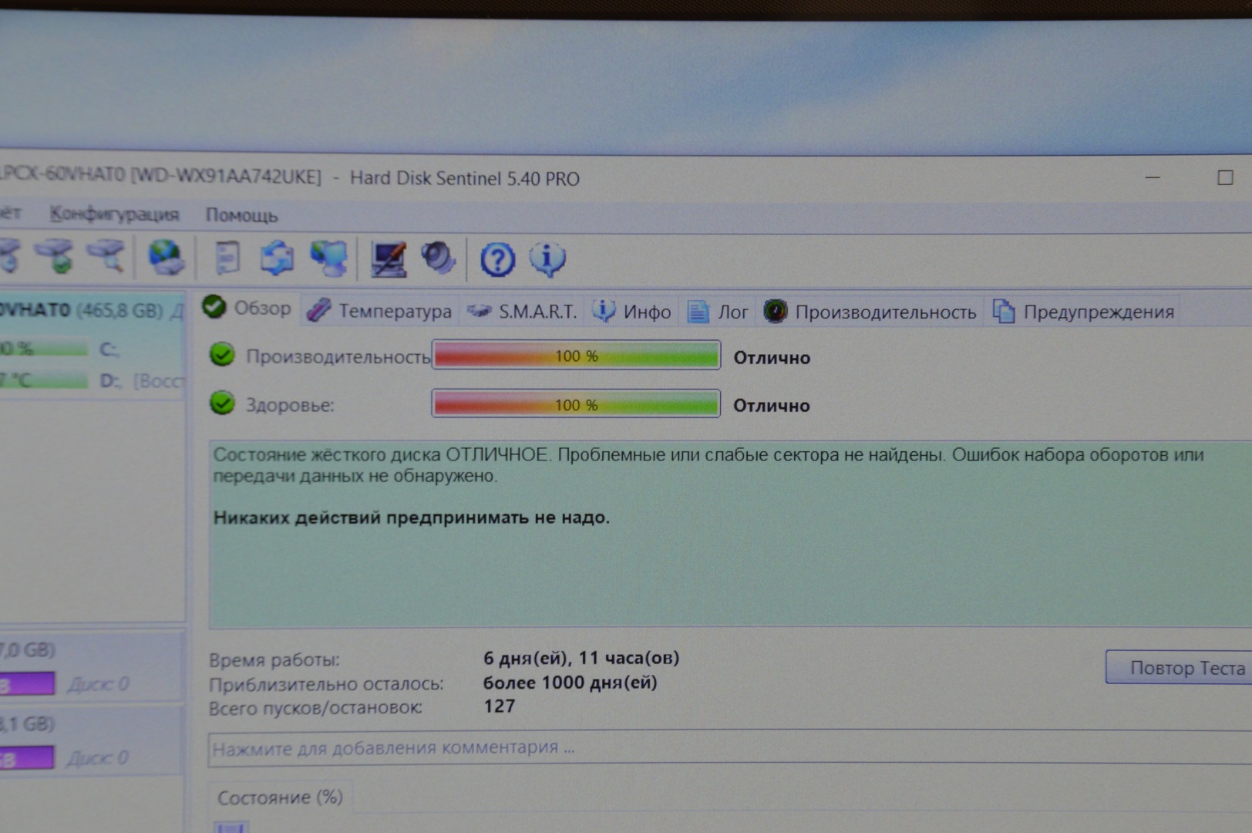Click the monitor with screwdriver configuration icon
Screen dimensions: 1252x833
(x=389, y=259)
